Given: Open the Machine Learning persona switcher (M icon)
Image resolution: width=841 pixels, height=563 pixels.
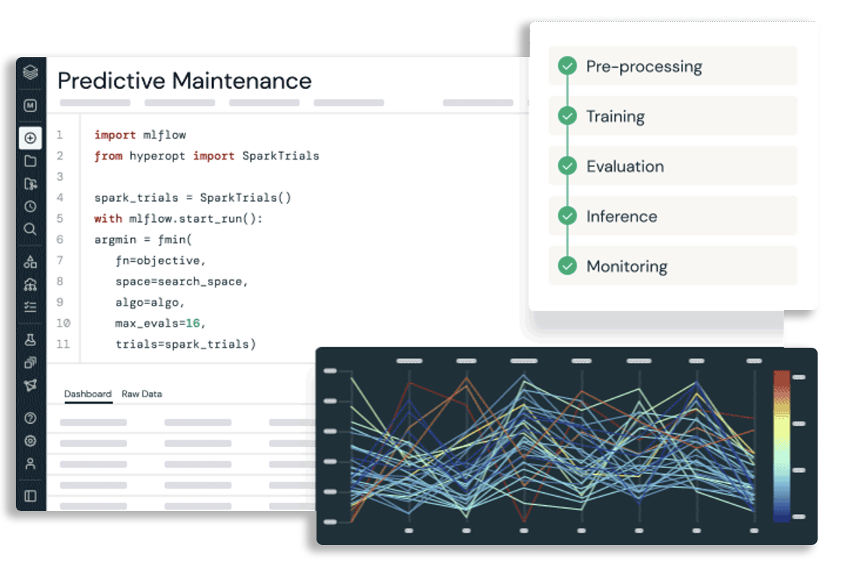Looking at the screenshot, I should [x=31, y=105].
